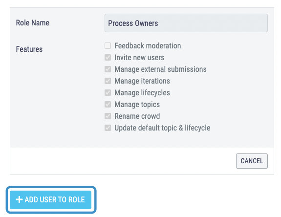Image resolution: width=281 pixels, height=217 pixels.
Task: Click the Feedback moderation label text
Action: click(x=148, y=45)
